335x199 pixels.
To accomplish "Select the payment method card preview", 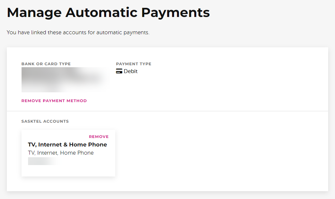I will (65, 80).
